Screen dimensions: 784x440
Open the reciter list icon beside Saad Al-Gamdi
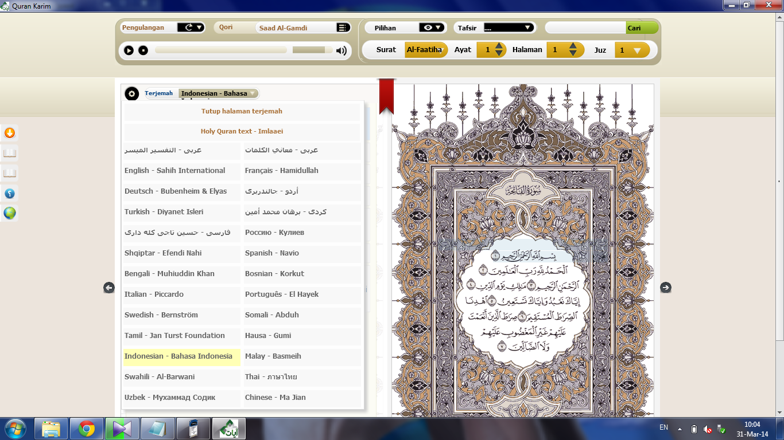[342, 27]
